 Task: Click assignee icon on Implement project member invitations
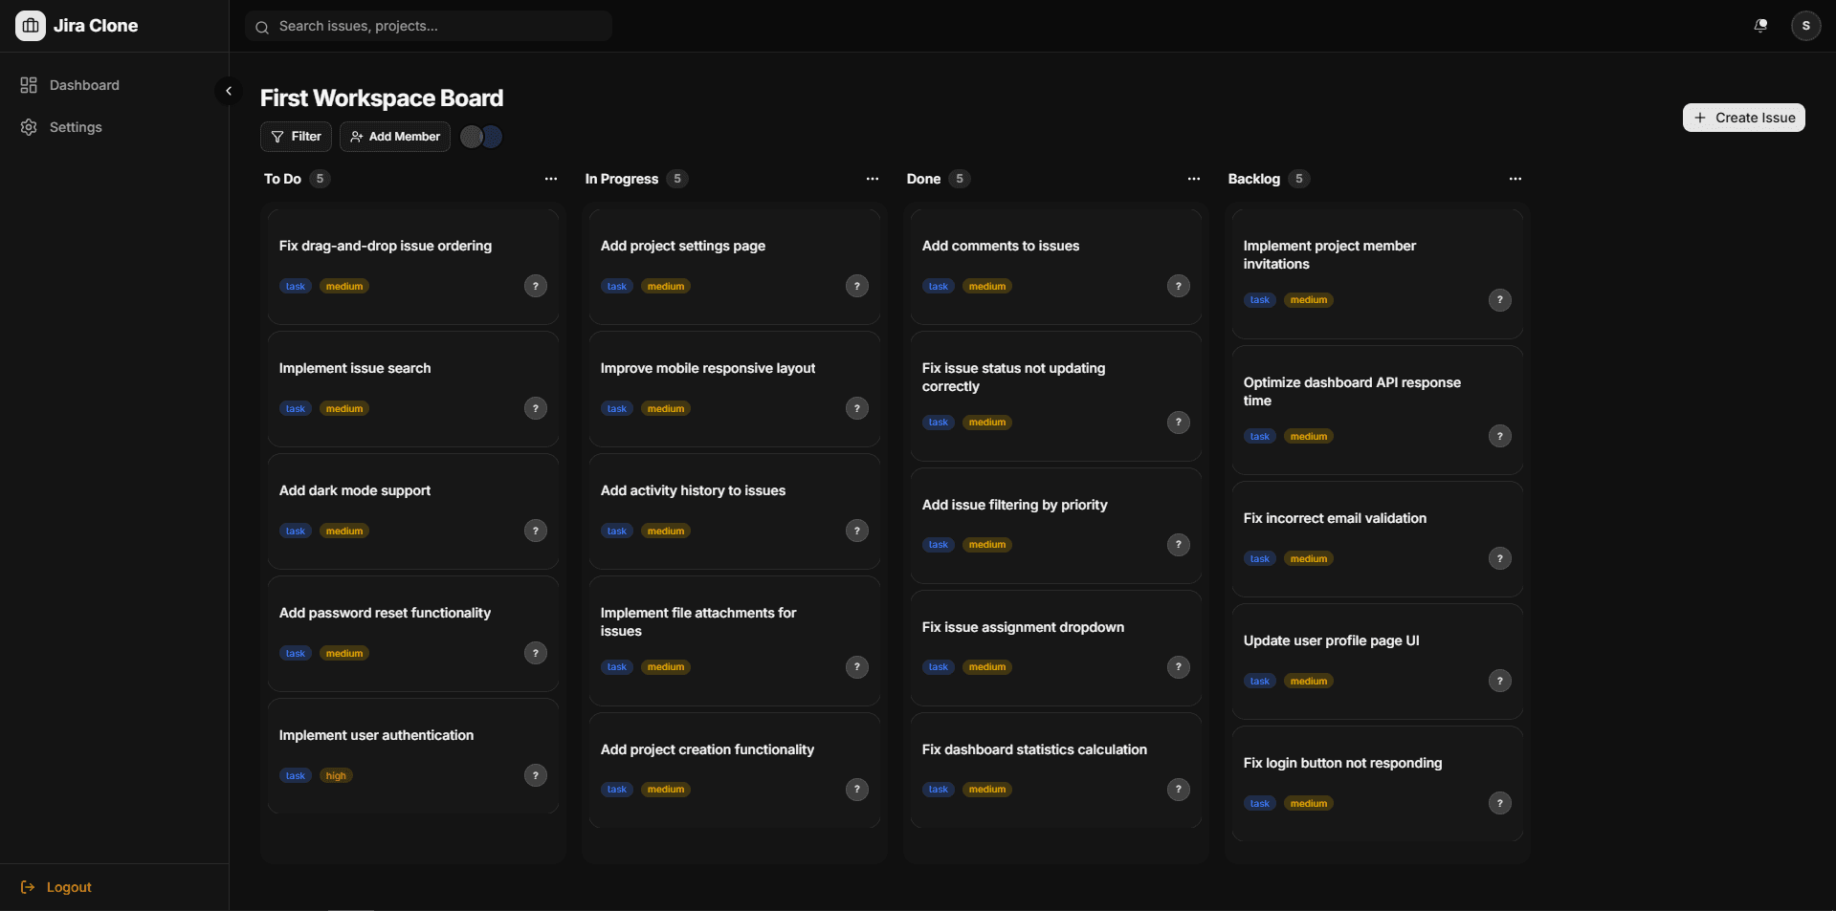pyautogui.click(x=1500, y=300)
